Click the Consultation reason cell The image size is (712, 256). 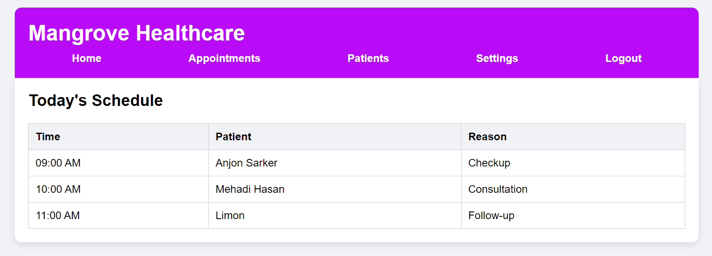498,189
